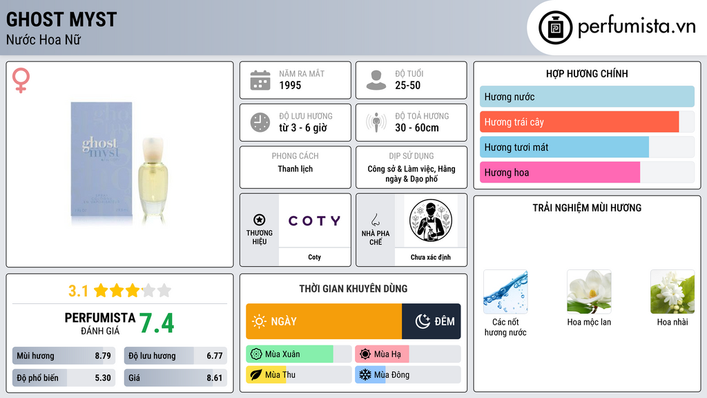Click the Nước Hoa Nữ subtitle

(43, 39)
